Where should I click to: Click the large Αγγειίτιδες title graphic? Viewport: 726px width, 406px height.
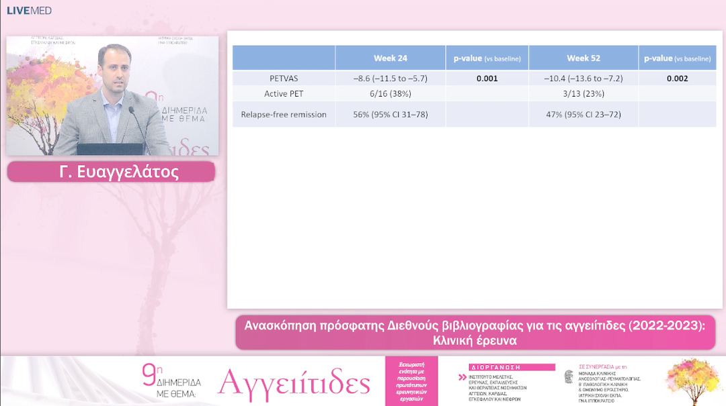point(294,383)
